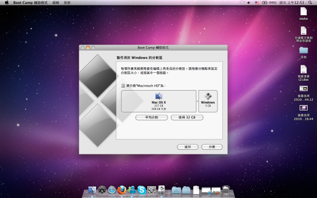Minimize the Boot Camp window

point(88,48)
